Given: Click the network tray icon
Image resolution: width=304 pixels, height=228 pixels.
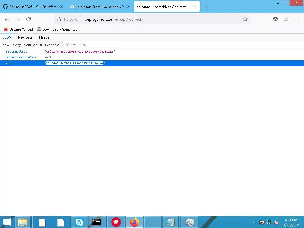Looking at the screenshot, I should (269, 222).
